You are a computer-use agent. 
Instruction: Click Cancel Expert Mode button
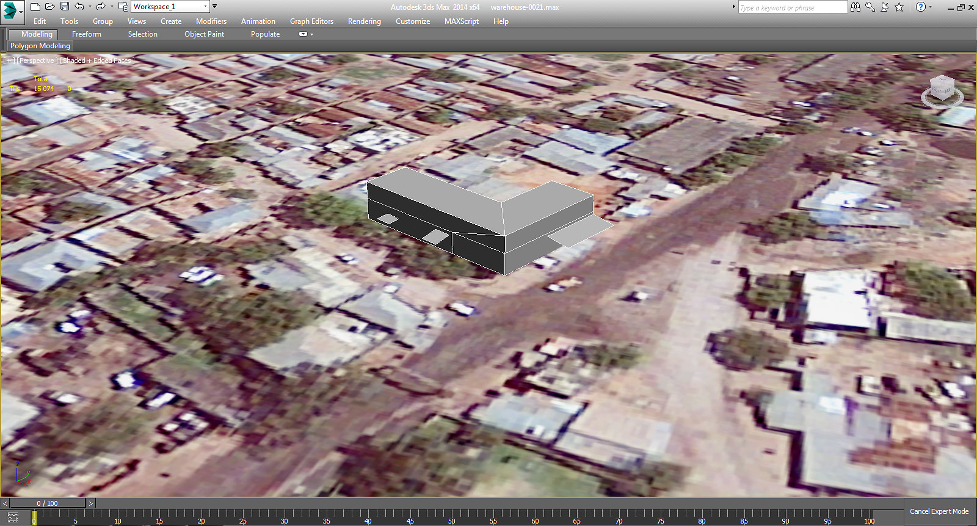click(x=939, y=511)
